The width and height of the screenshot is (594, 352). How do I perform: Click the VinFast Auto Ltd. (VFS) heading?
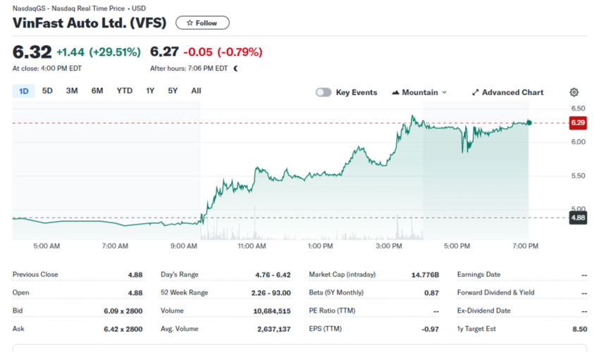[x=89, y=23]
